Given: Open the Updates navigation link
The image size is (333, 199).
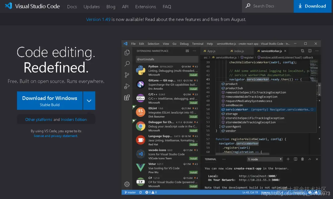Looking at the screenshot, I should (92, 6).
